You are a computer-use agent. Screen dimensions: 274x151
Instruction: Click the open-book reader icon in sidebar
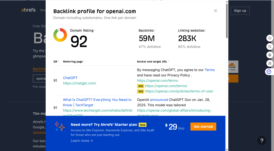[270, 38]
